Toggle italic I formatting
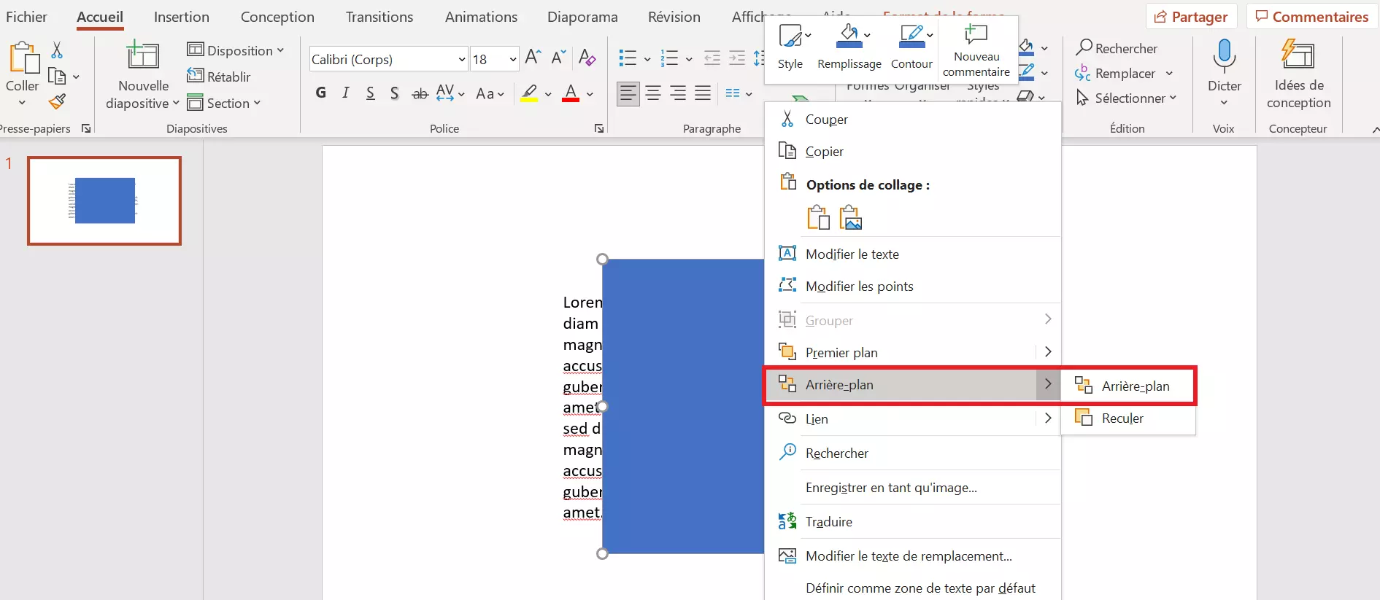Viewport: 1380px width, 600px height. pos(345,93)
